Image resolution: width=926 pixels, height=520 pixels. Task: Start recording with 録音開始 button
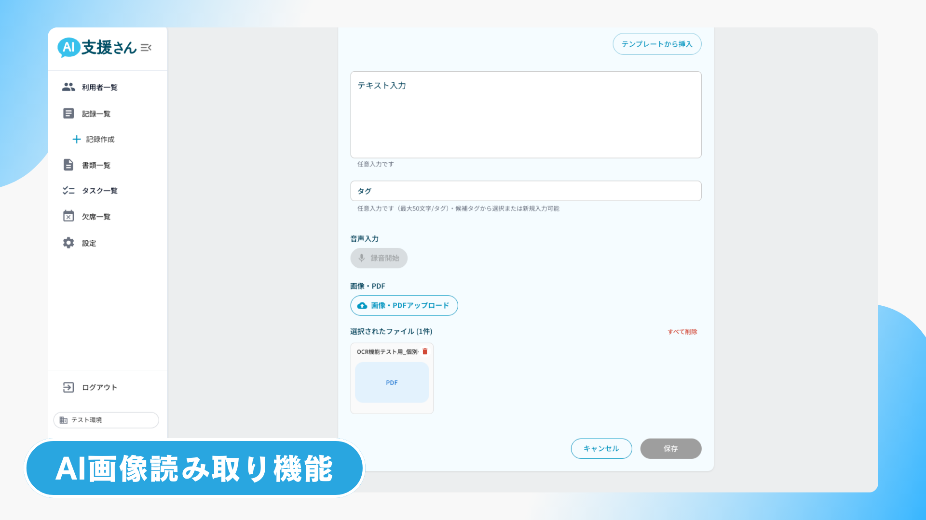379,258
